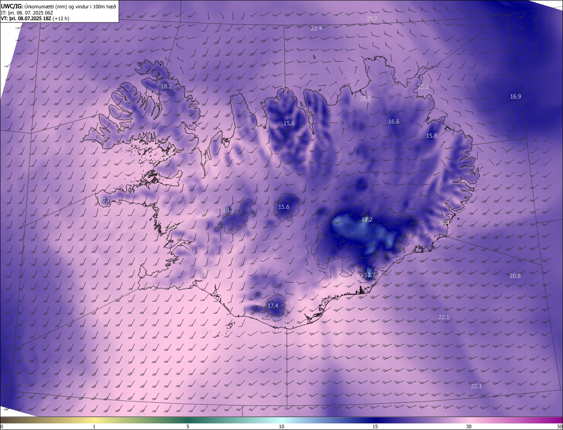Viewport: 563px width, 430px height.
Task: Pick the 15.8 value label
Action: tap(432, 136)
